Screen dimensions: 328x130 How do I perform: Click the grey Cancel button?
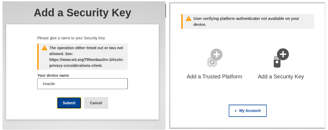(96, 103)
